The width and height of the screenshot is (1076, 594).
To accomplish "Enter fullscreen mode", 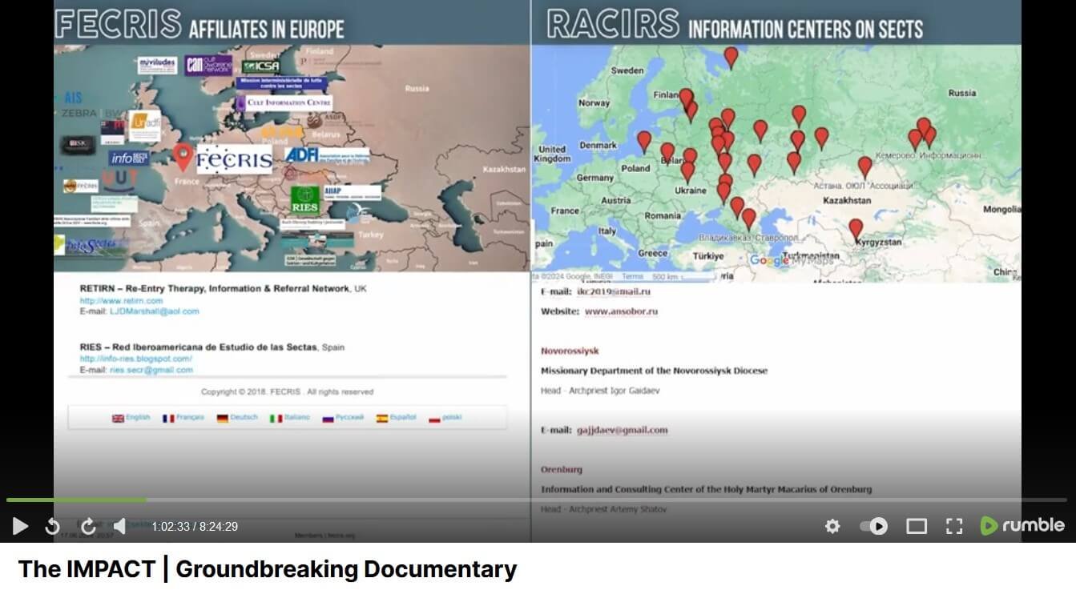I will [x=953, y=526].
